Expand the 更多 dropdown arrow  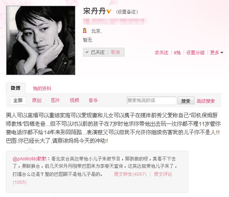(222, 53)
